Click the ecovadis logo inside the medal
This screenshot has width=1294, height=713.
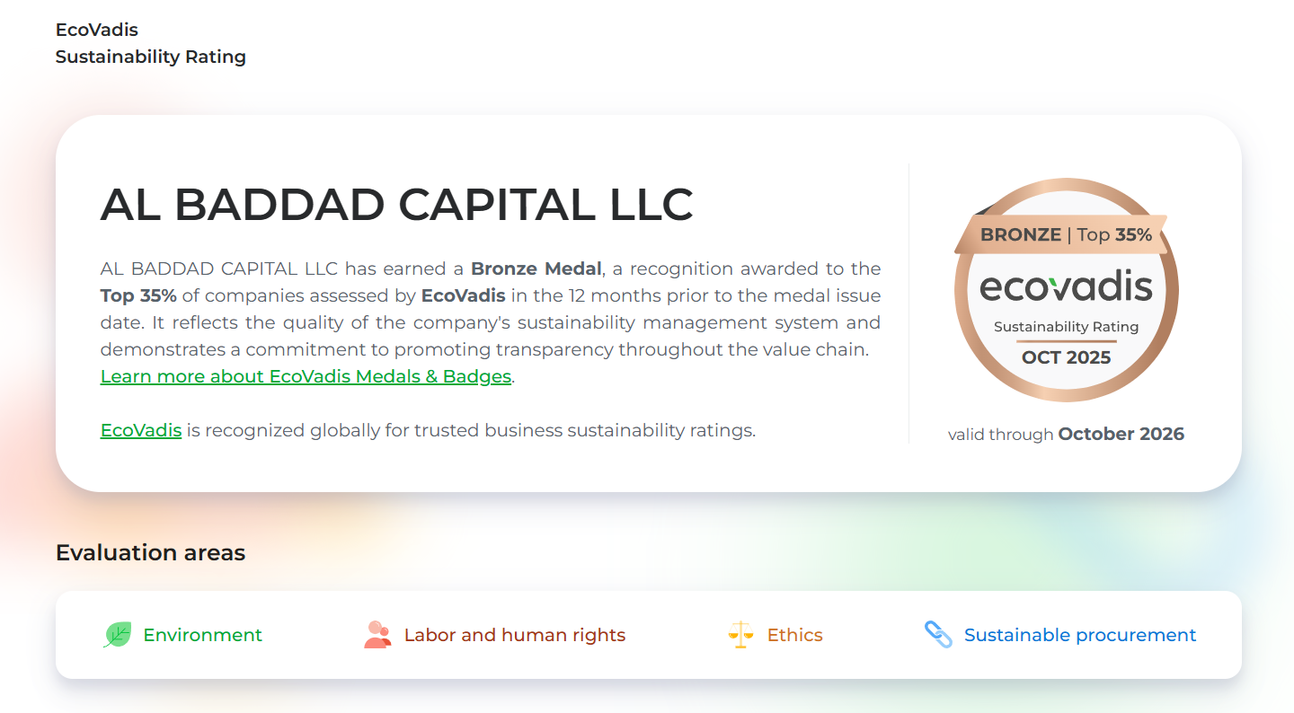(1066, 287)
